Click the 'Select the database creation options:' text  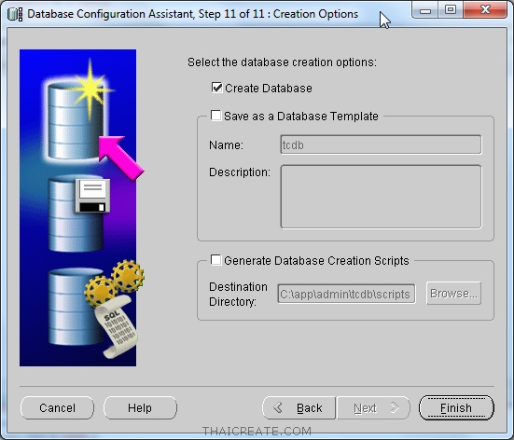pos(283,62)
